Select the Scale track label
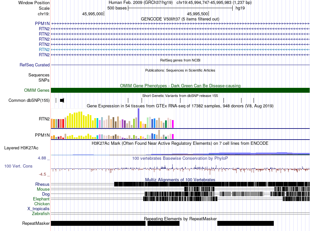The width and height of the screenshot is (310, 231). [44, 8]
